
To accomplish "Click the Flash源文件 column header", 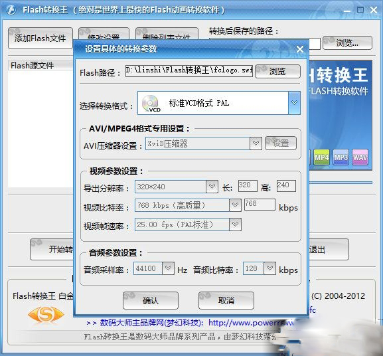I will pos(40,66).
